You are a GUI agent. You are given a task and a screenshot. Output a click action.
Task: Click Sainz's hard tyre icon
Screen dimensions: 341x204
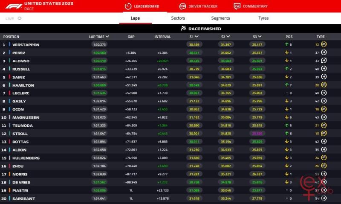click(324, 77)
